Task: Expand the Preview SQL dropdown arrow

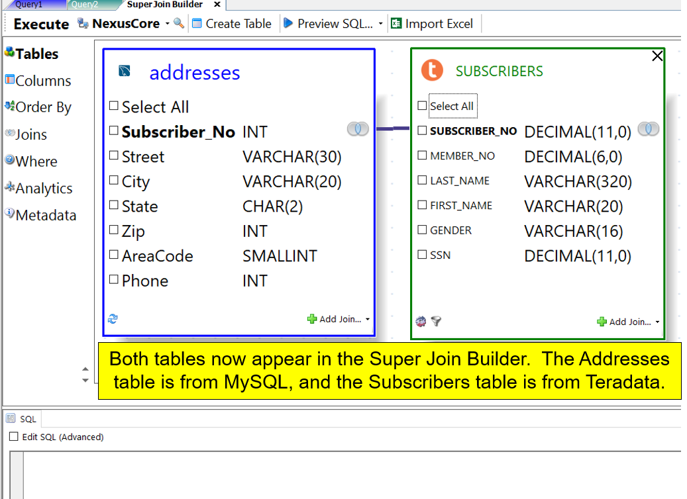Action: click(381, 24)
